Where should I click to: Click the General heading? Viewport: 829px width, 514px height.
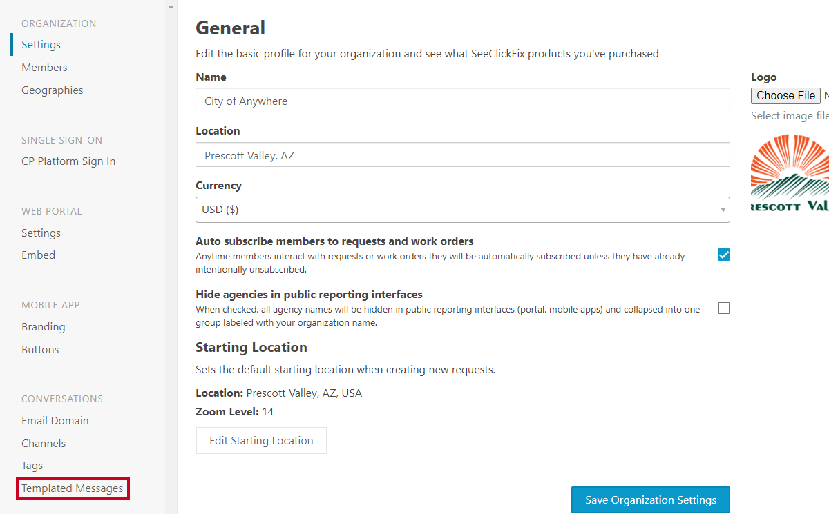(230, 28)
